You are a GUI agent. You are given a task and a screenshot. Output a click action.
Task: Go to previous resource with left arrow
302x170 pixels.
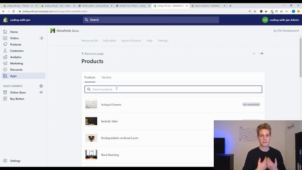pyautogui.click(x=254, y=53)
